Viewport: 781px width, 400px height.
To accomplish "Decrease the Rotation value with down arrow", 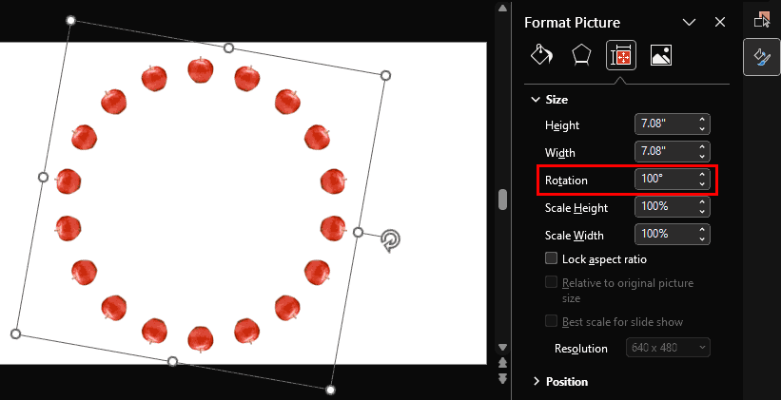I will (x=702, y=184).
